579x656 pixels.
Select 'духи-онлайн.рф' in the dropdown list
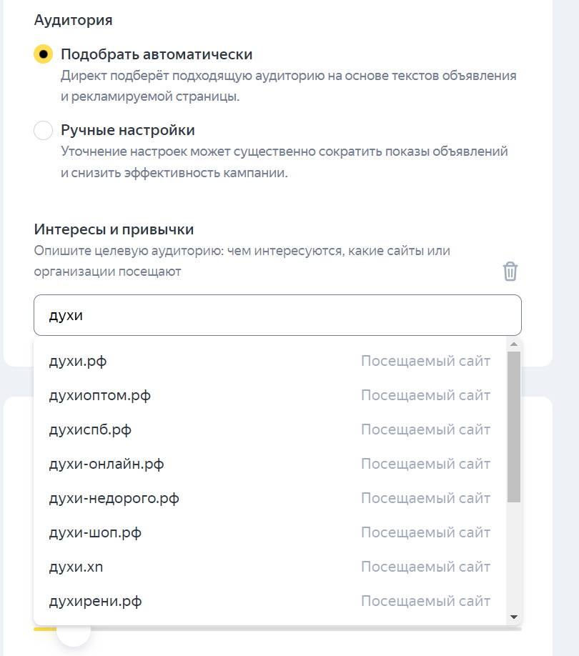107,464
